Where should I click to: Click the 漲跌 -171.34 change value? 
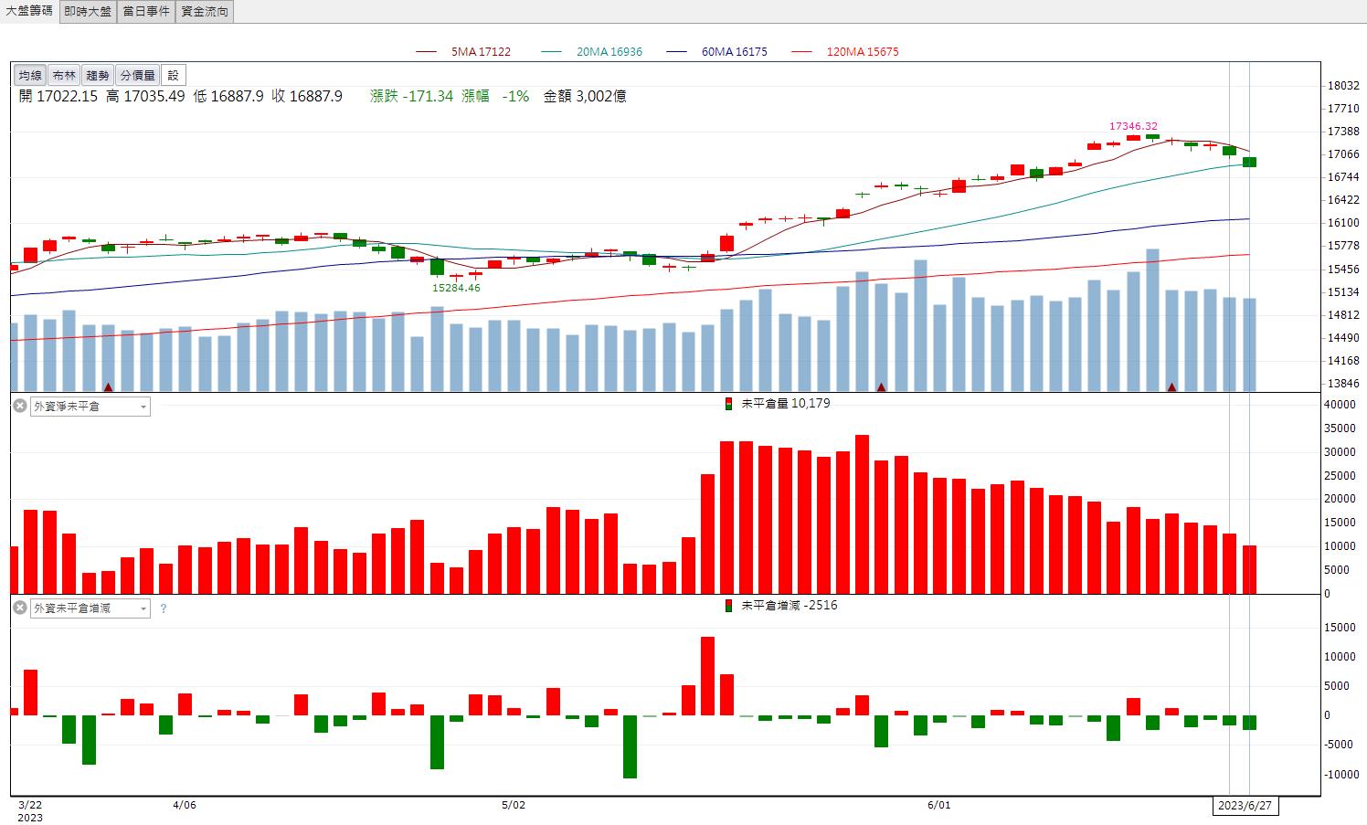pyautogui.click(x=411, y=96)
